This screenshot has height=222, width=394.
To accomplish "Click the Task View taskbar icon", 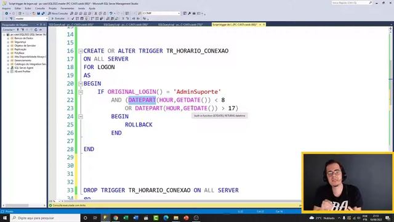I will [95, 218].
